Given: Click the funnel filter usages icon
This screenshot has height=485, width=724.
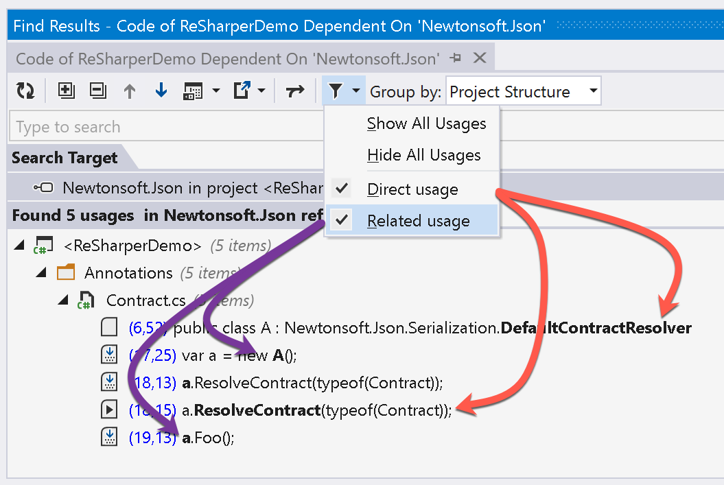Looking at the screenshot, I should click(x=336, y=91).
